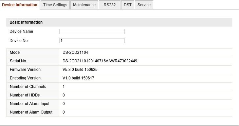Click serial number DS-2CD2110-I20140716AAWR473032449
This screenshot has height=126, width=239.
100,61
